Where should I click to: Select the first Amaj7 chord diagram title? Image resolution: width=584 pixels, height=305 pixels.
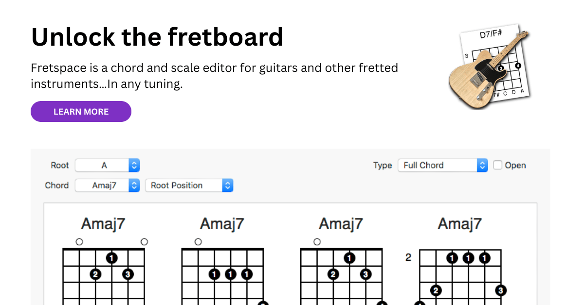(x=103, y=224)
